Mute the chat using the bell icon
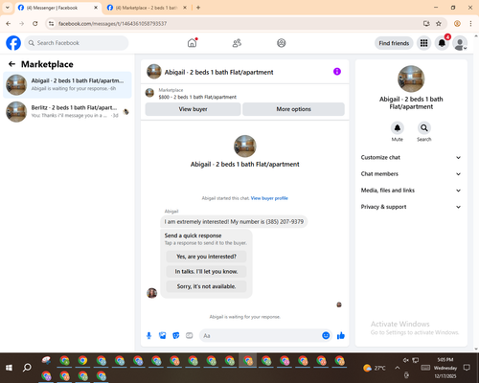The image size is (479, 383). [x=398, y=128]
